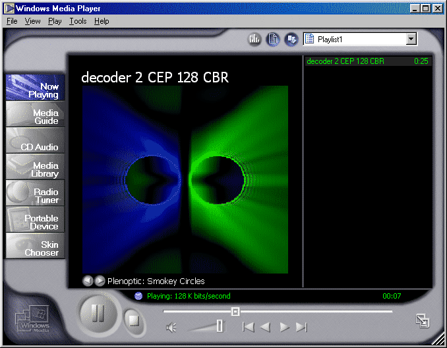This screenshot has height=348, width=447.
Task: Open the Radio Tuner section
Action: (x=36, y=196)
